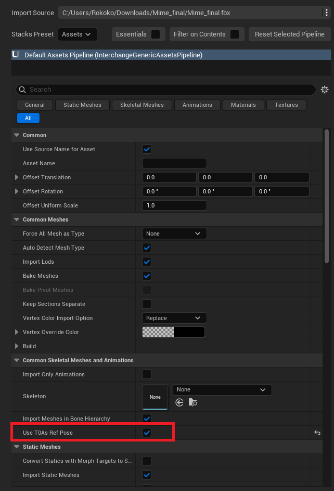Expand Offset Translation row
This screenshot has width=334, height=491.
click(x=17, y=177)
